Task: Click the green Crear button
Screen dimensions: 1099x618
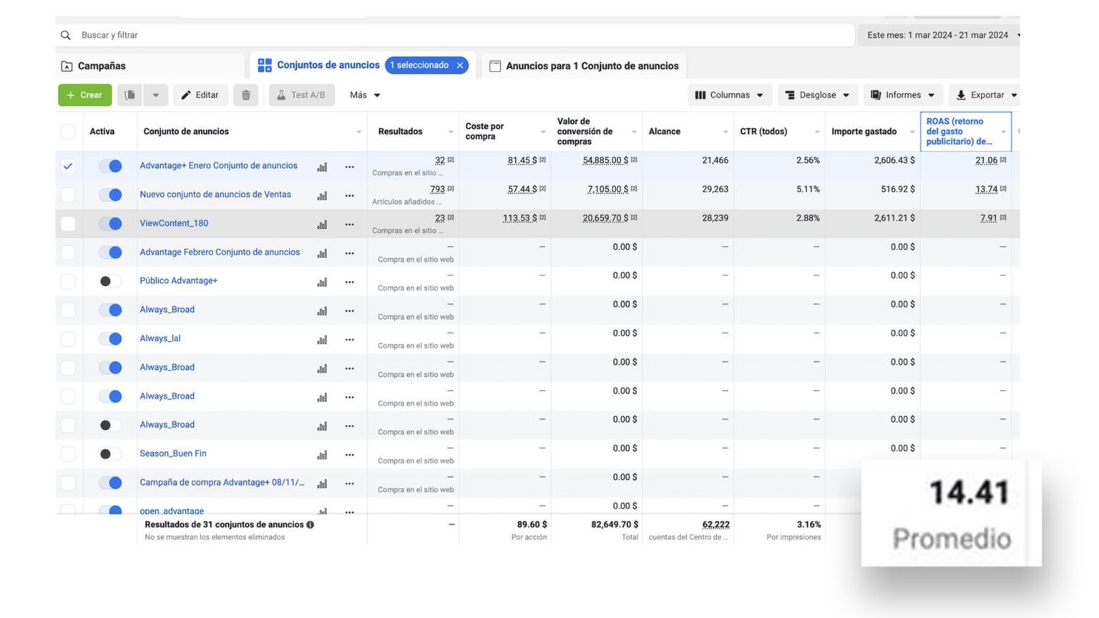Action: pyautogui.click(x=84, y=94)
